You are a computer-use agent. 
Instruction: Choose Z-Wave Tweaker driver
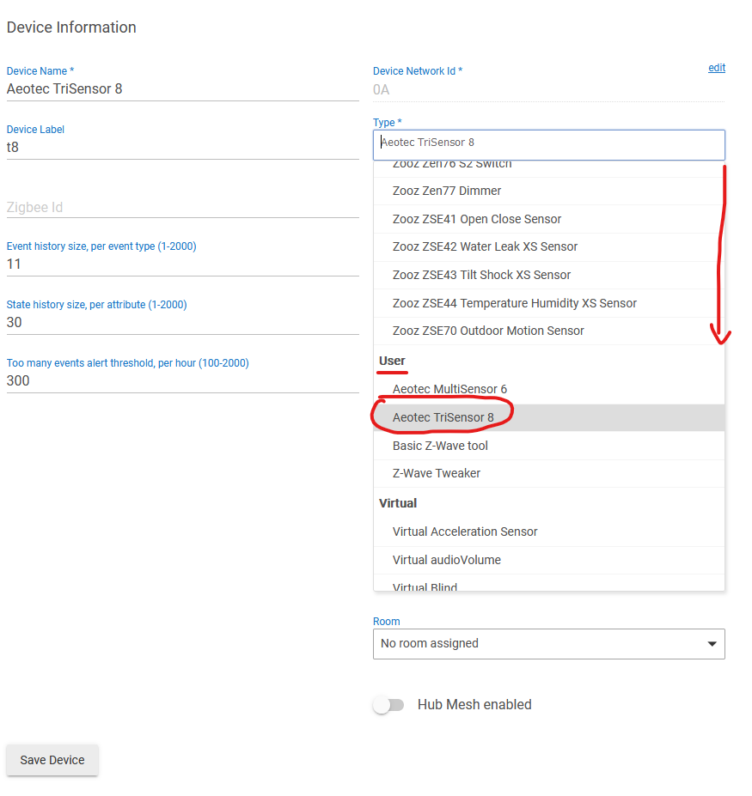[549, 474]
